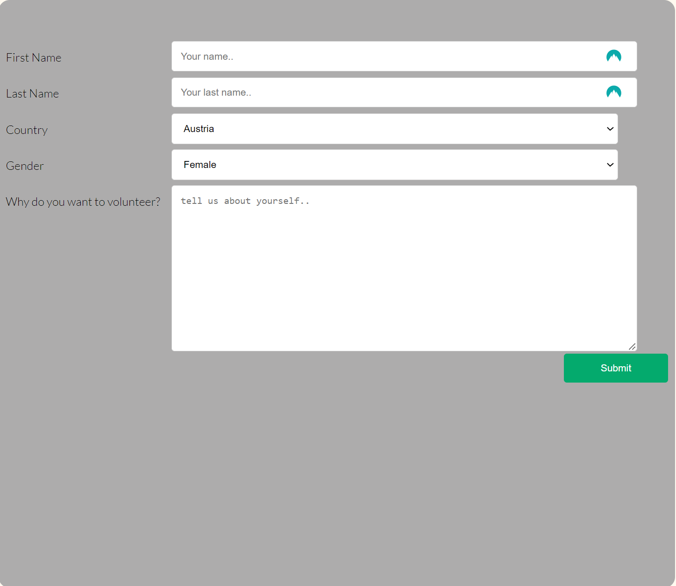Click the teal icon in the First Name field

click(x=614, y=56)
